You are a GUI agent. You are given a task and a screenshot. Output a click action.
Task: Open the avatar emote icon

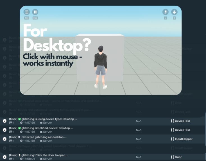(x=174, y=12)
